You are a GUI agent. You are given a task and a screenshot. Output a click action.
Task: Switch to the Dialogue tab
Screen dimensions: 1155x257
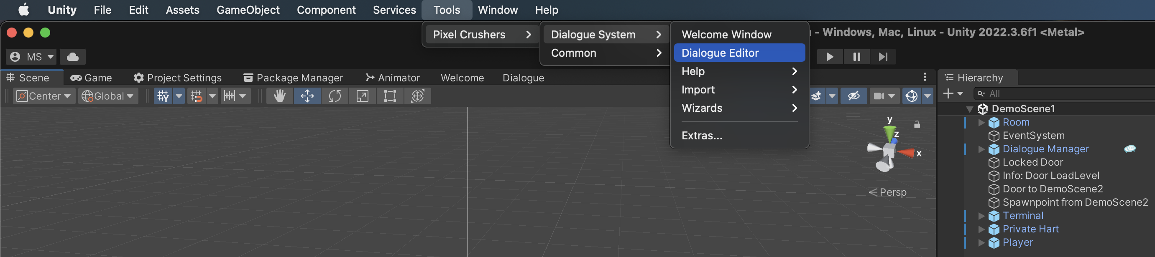click(x=523, y=78)
